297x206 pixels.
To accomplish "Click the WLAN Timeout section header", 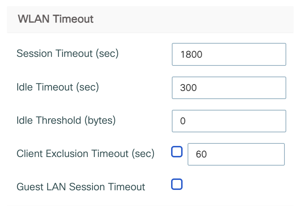I will click(56, 19).
